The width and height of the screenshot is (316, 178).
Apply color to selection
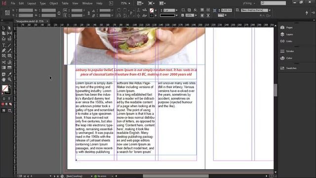pyautogui.click(x=2, y=104)
